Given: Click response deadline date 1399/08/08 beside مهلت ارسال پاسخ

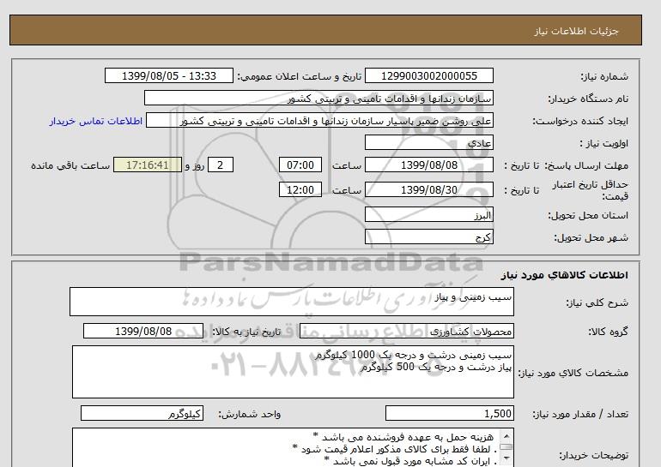Looking at the screenshot, I should click(428, 165).
